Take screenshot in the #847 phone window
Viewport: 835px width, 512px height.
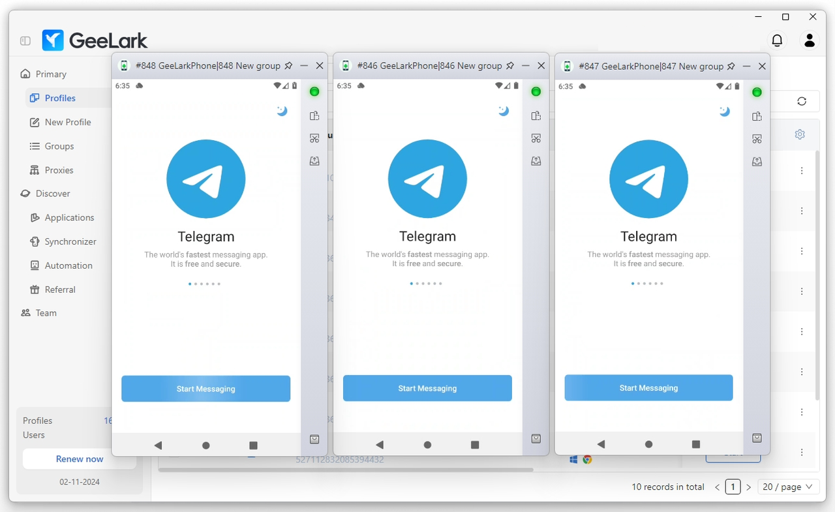pyautogui.click(x=757, y=138)
